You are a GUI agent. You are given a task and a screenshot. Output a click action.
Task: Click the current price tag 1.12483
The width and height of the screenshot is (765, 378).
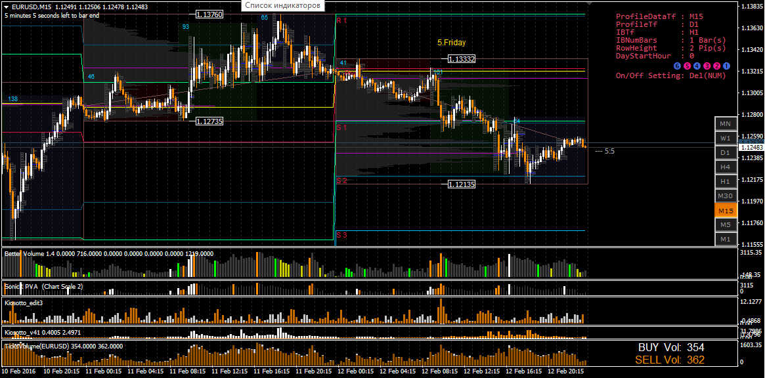751,147
